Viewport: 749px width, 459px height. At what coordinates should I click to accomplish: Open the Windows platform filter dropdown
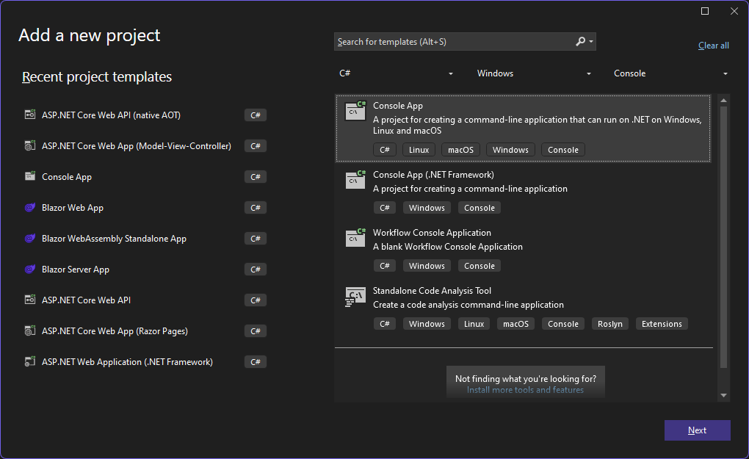pos(534,73)
